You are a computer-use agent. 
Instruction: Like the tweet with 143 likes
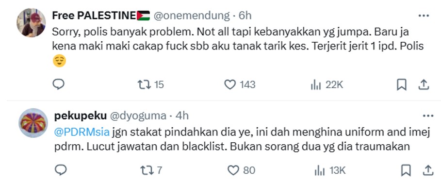[x=240, y=84]
